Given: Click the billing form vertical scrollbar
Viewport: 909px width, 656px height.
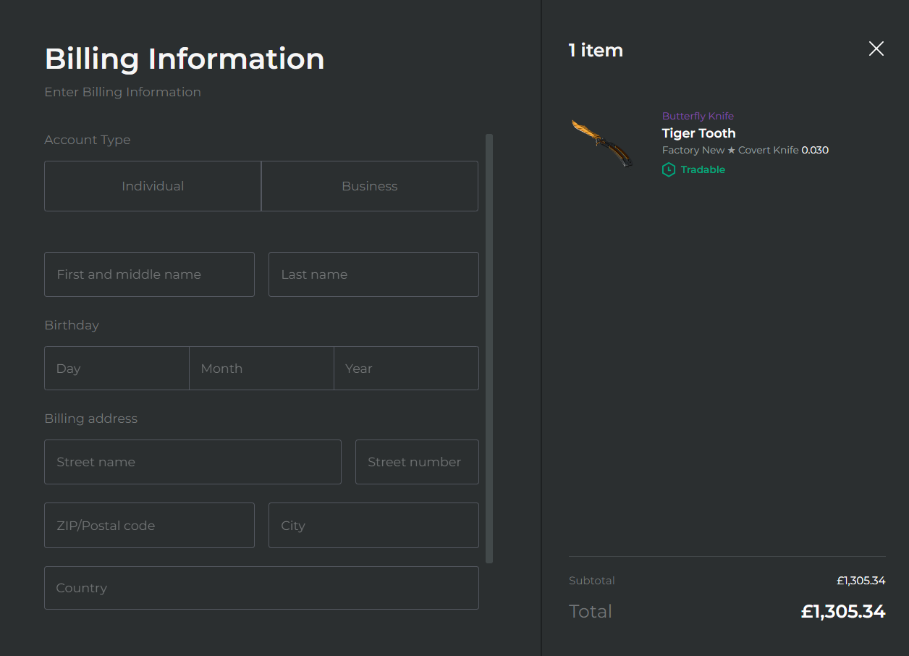Looking at the screenshot, I should [x=489, y=348].
